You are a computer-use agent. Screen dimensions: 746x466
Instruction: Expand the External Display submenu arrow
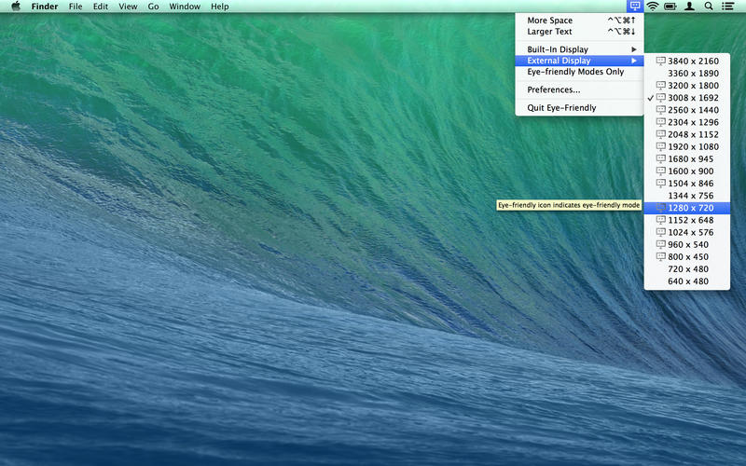tap(634, 61)
